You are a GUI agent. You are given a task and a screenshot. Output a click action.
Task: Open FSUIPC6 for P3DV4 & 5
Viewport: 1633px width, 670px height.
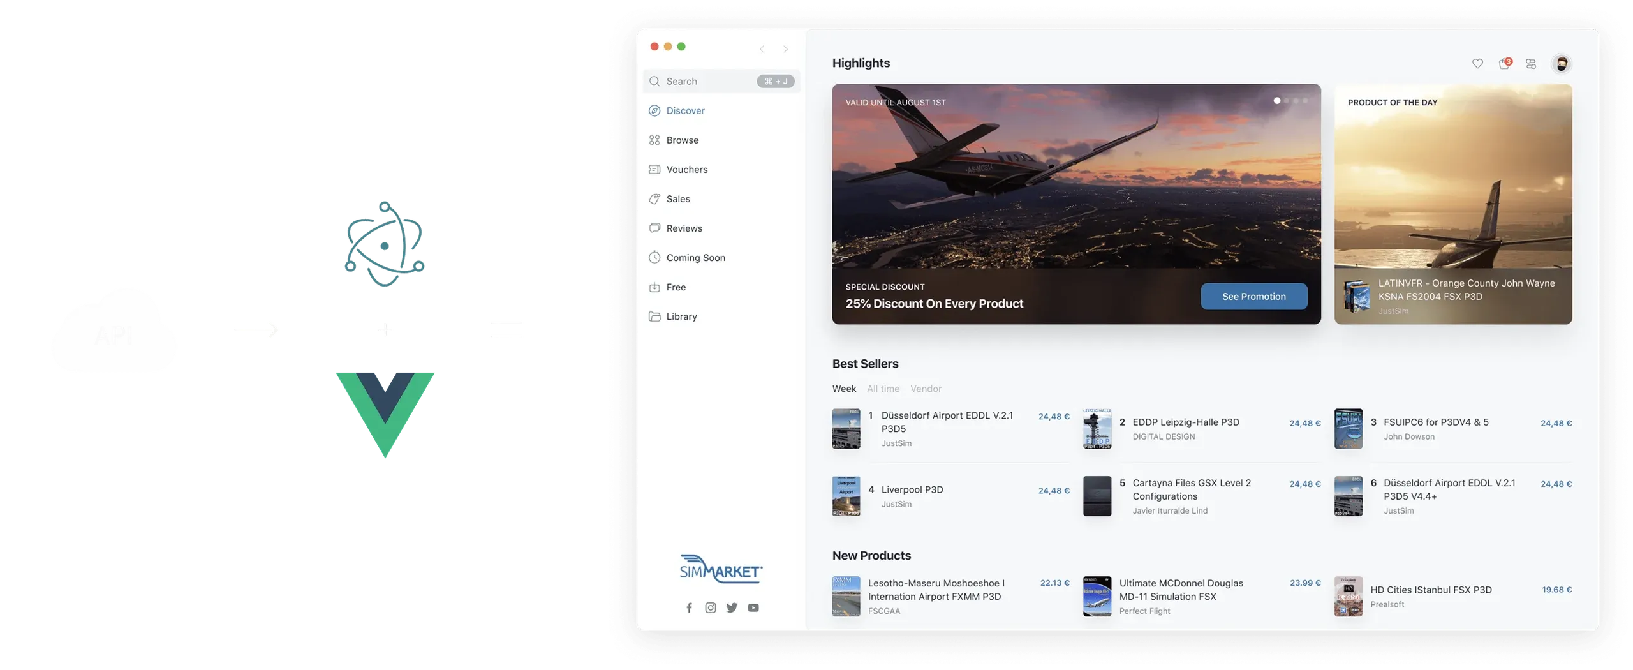click(x=1452, y=428)
